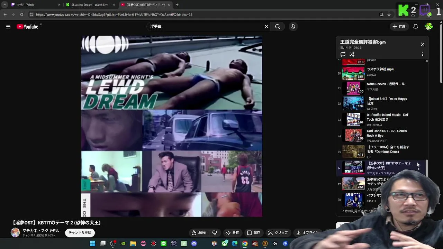The image size is (443, 249).
Task: Start voice search with the microphone icon
Action: (293, 27)
